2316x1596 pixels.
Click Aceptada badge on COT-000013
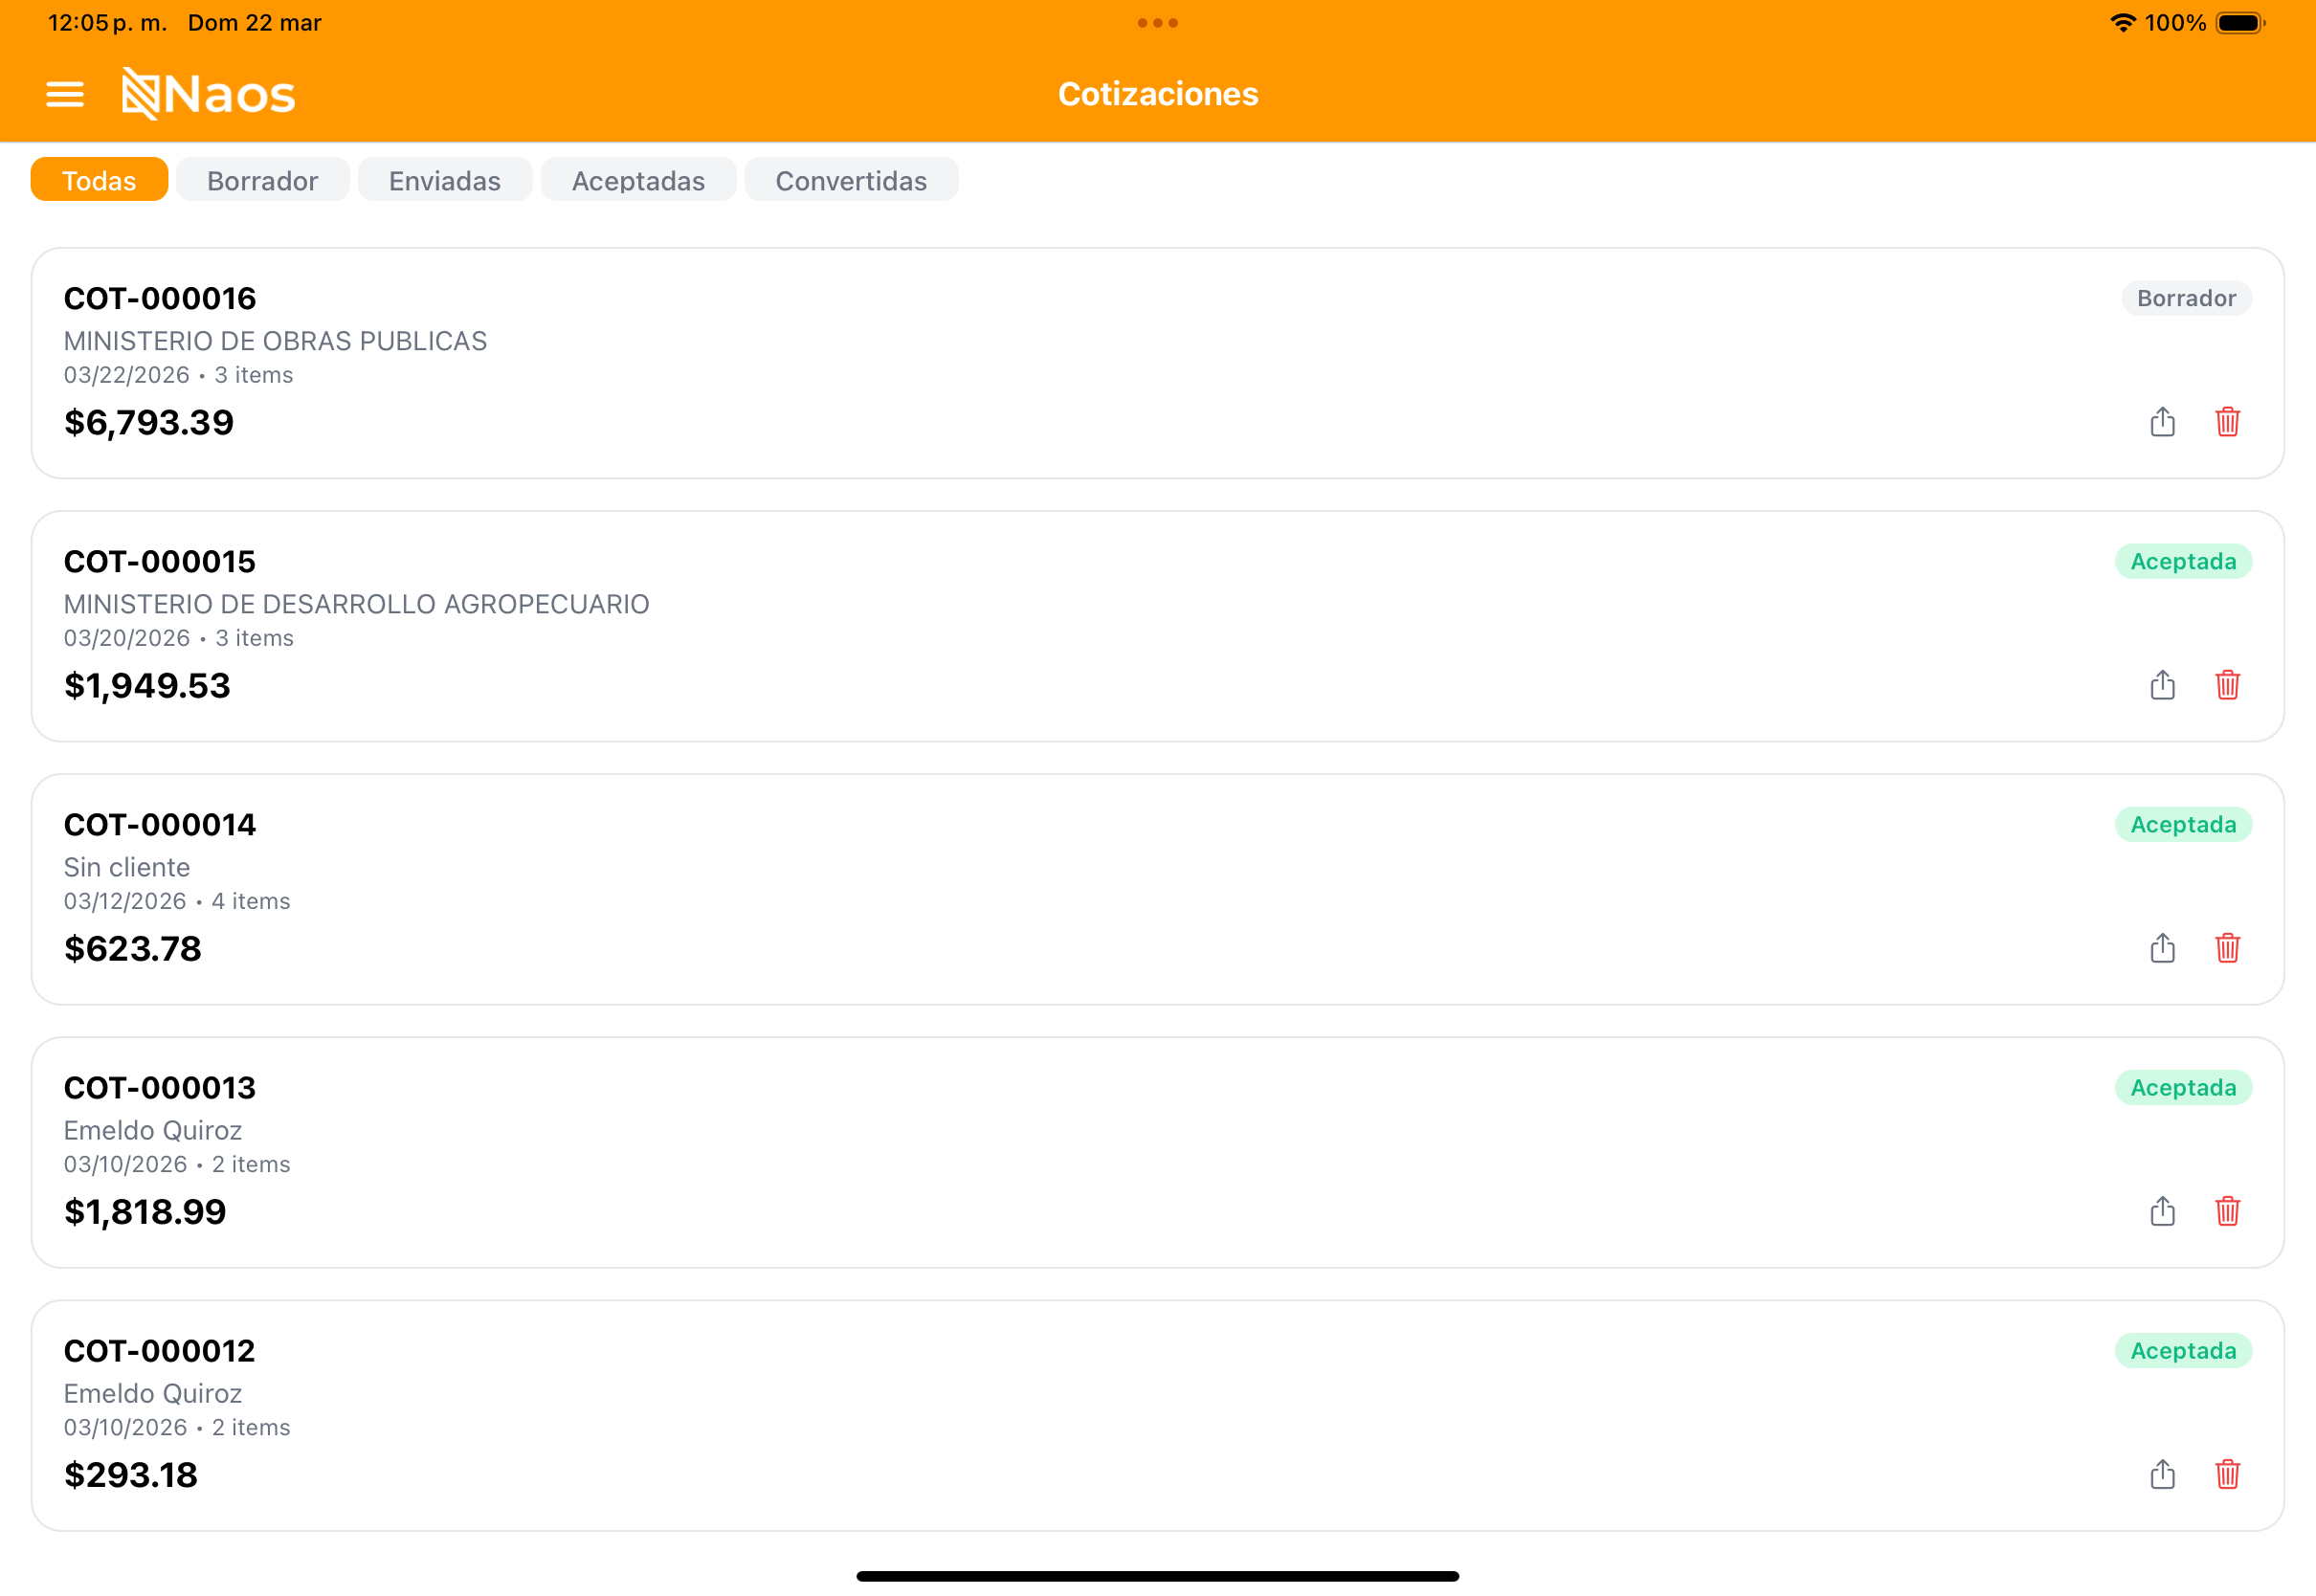point(2183,1087)
